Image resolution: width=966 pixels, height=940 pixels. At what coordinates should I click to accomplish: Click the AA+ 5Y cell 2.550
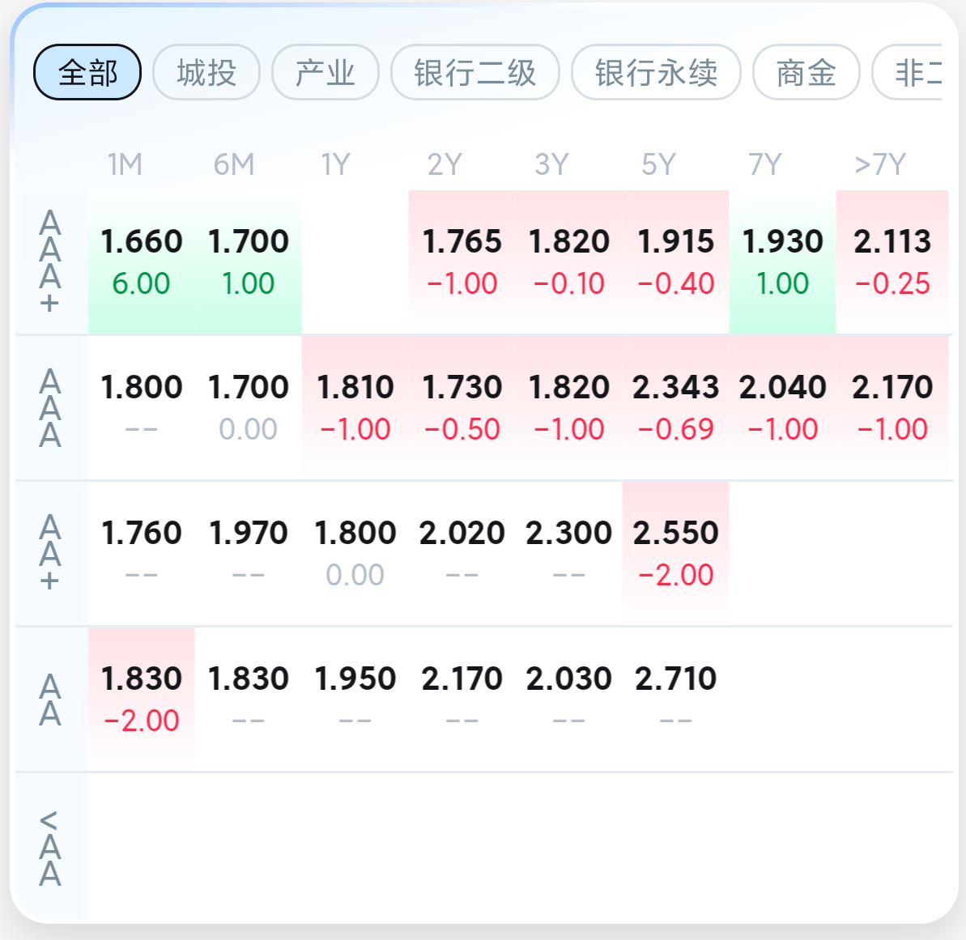pos(676,553)
